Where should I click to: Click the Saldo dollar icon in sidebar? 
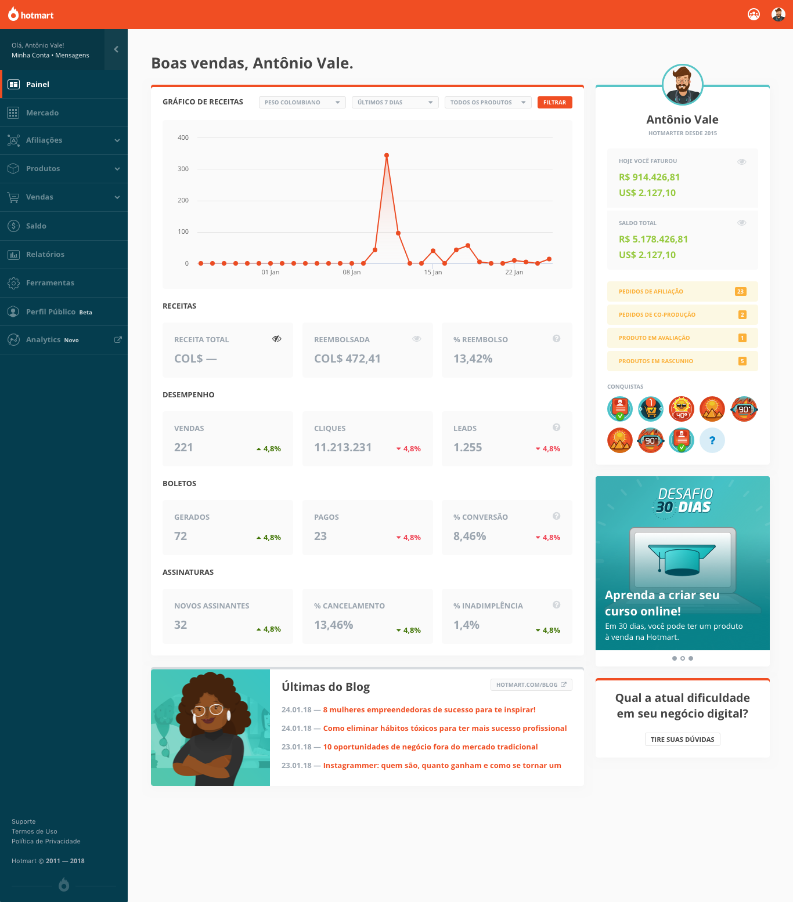tap(13, 226)
